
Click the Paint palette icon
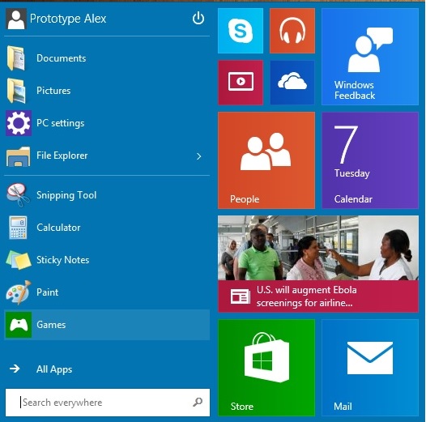19,292
